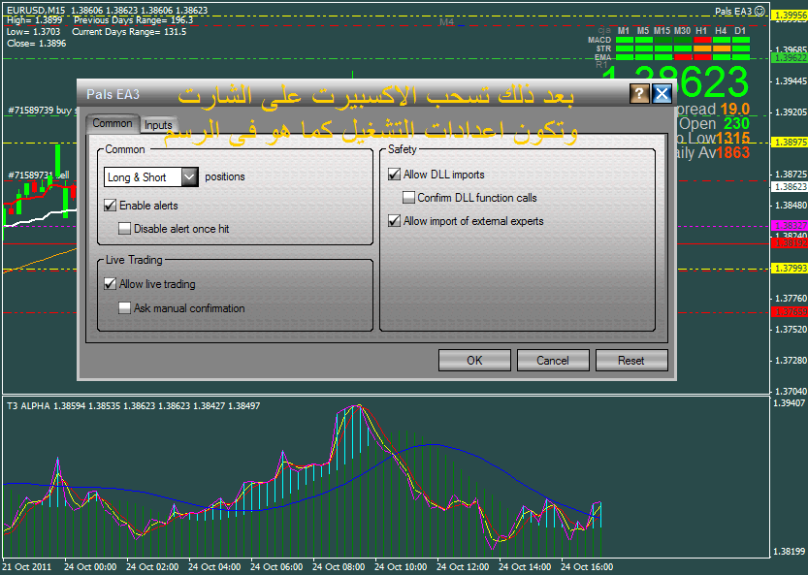Viewport: 808px width, 575px height.
Task: Click the question mark help icon
Action: [639, 93]
